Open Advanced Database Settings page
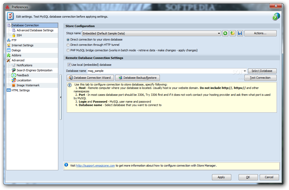The image size is (289, 190). tap(35, 30)
